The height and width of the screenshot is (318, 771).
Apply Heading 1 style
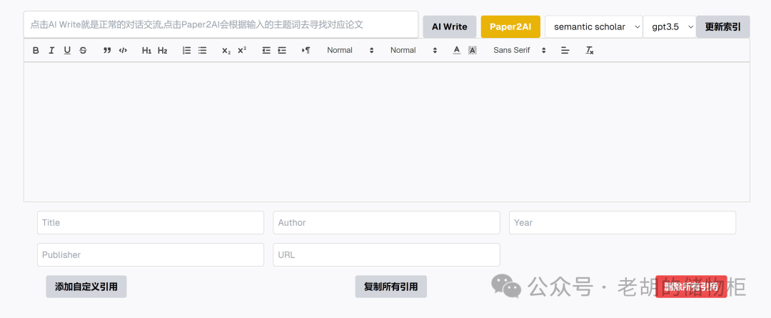(x=146, y=50)
